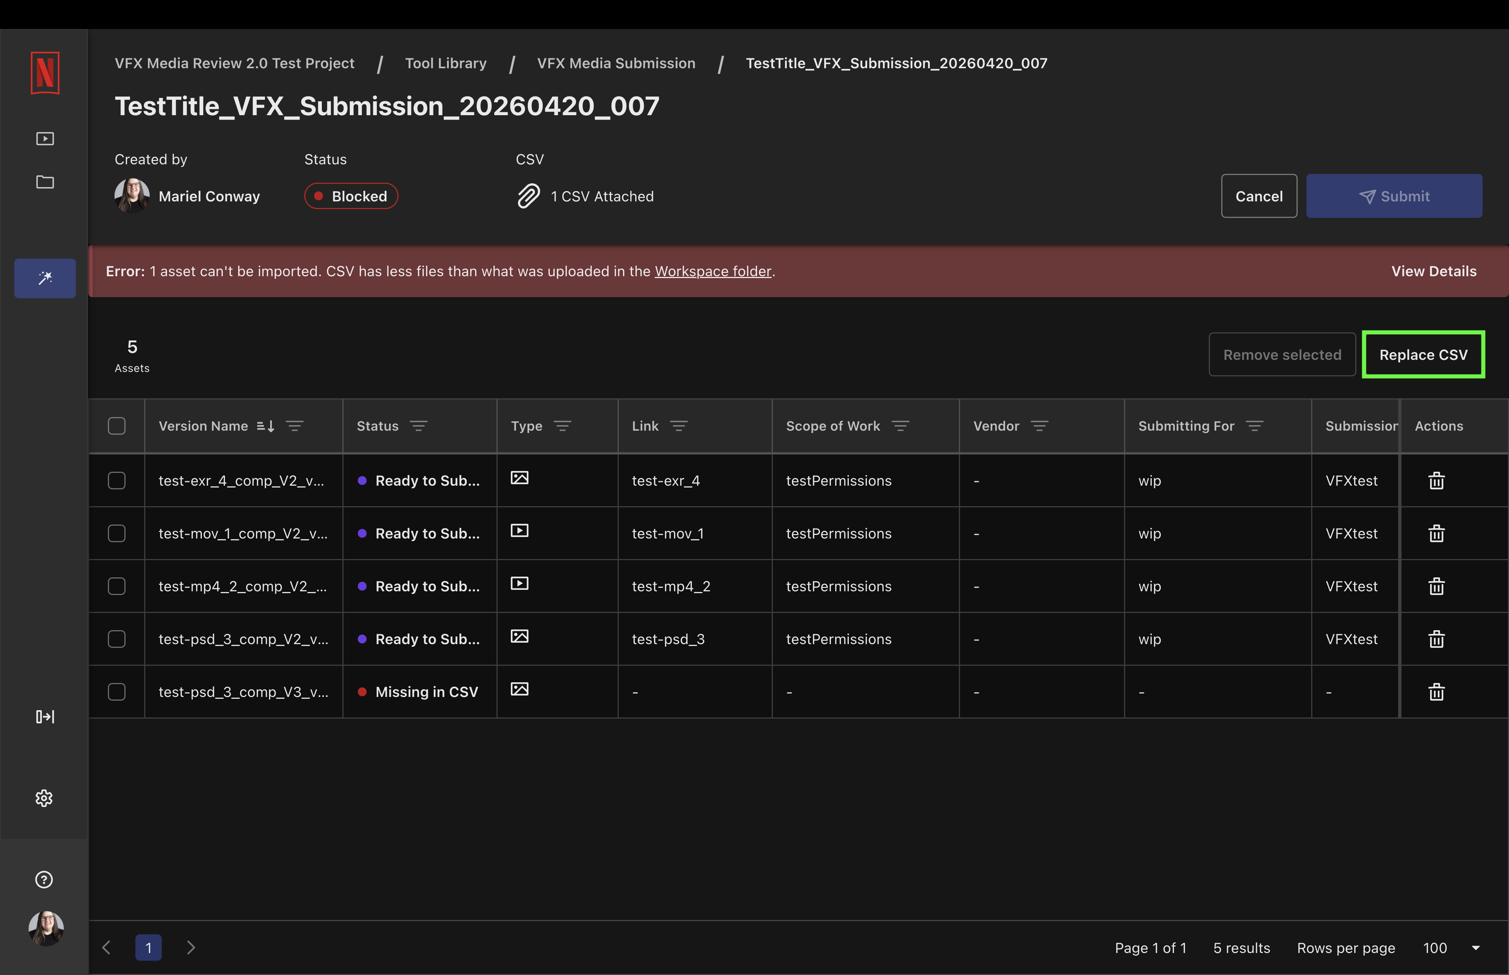Click the Missing in CSV status cell

(419, 692)
